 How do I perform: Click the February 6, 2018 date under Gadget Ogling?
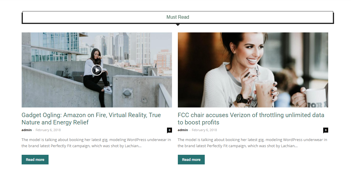click(48, 130)
